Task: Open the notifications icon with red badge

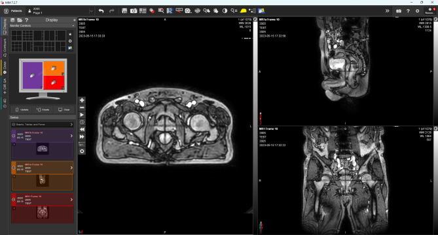Action: coord(430,11)
